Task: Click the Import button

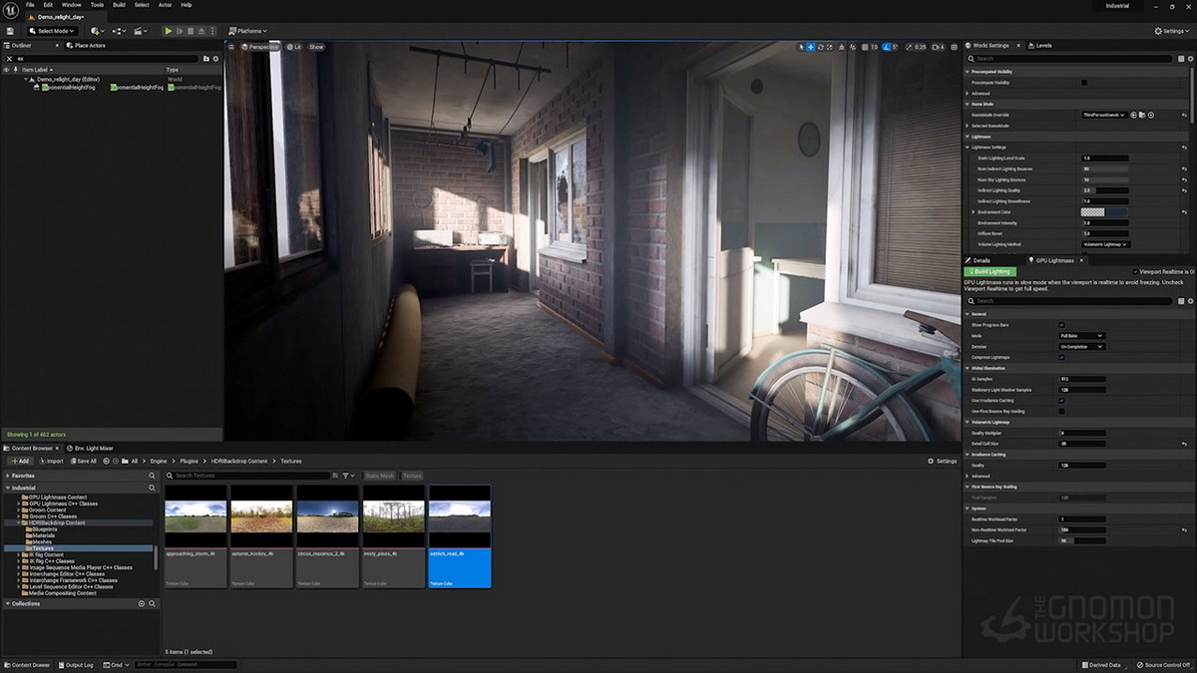Action: pyautogui.click(x=51, y=461)
